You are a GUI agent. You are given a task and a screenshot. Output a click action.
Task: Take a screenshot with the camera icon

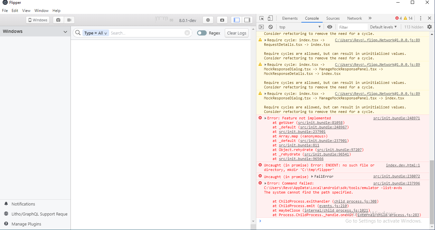(58, 20)
